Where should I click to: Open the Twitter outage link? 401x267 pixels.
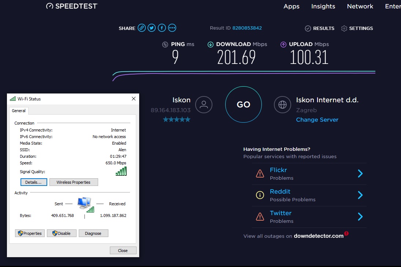pyautogui.click(x=281, y=213)
